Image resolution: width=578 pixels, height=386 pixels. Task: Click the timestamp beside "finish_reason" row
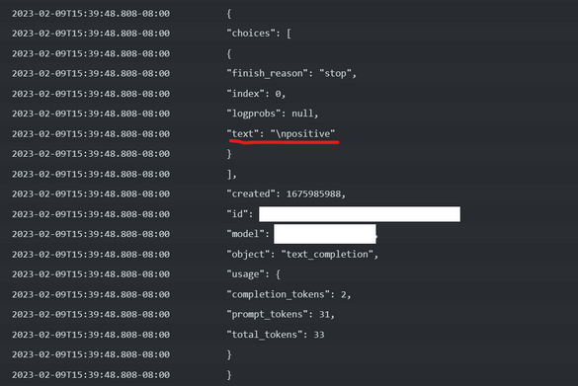pos(91,74)
